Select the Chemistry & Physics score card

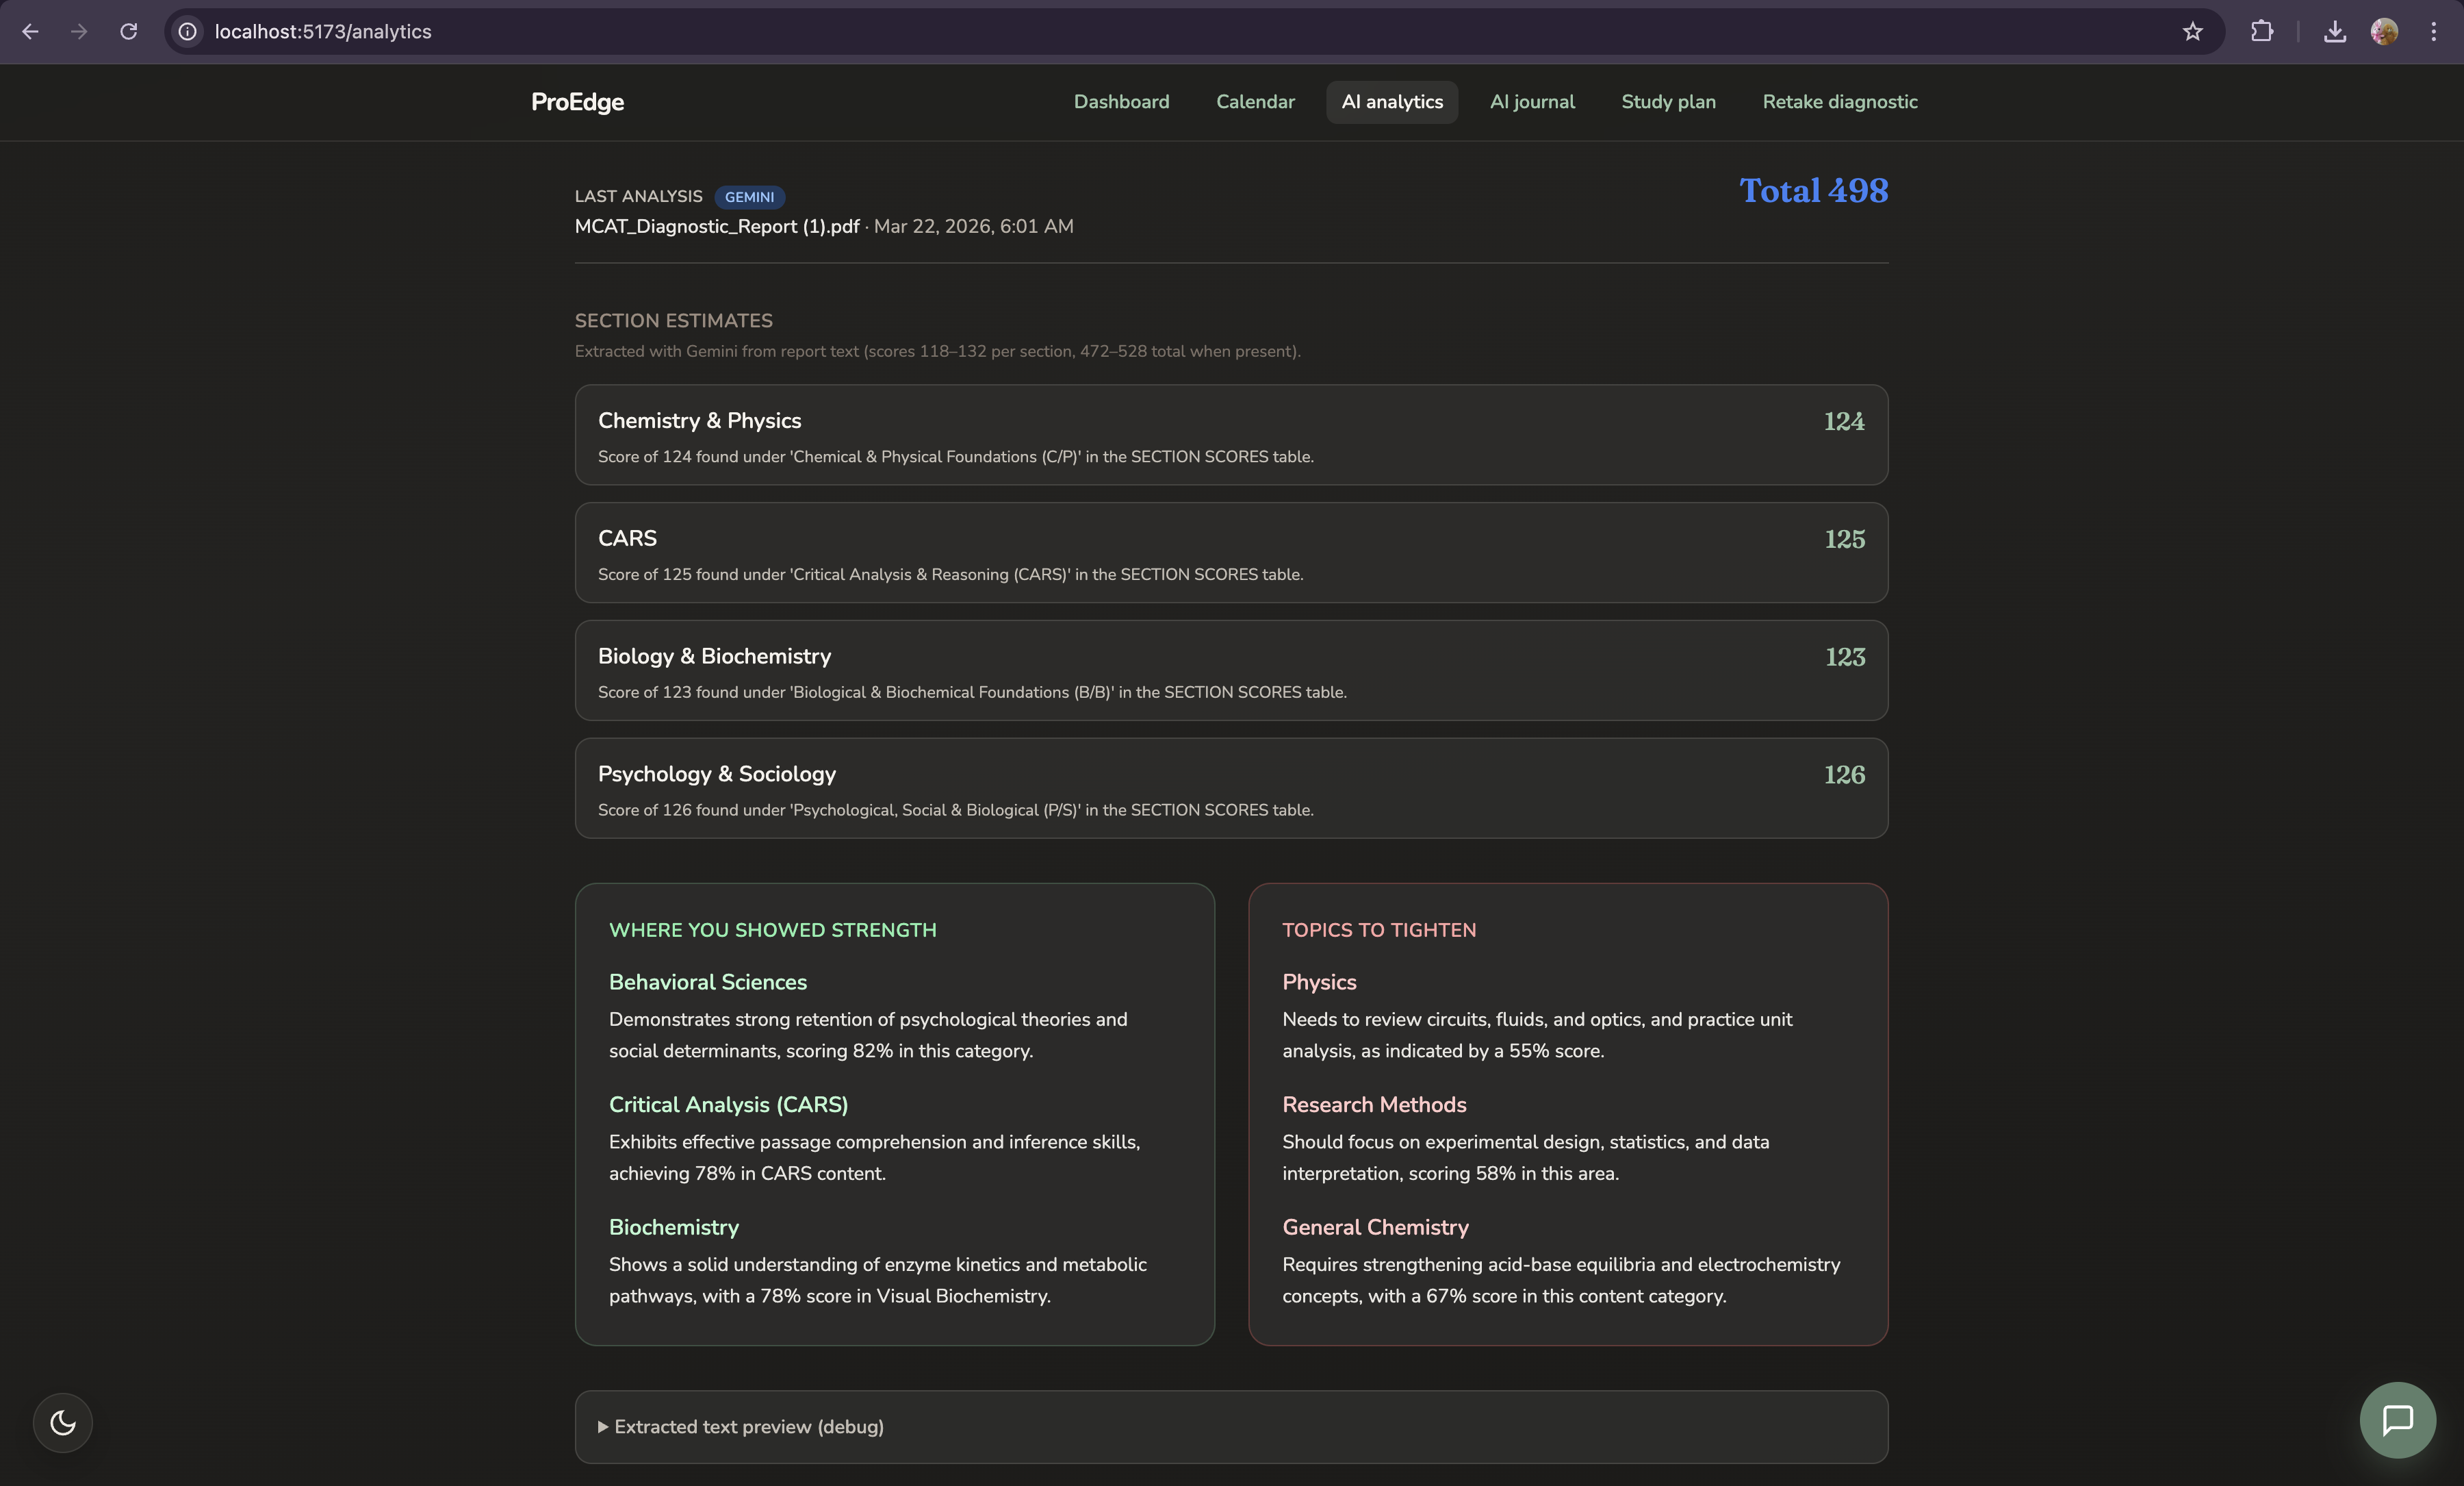1231,436
